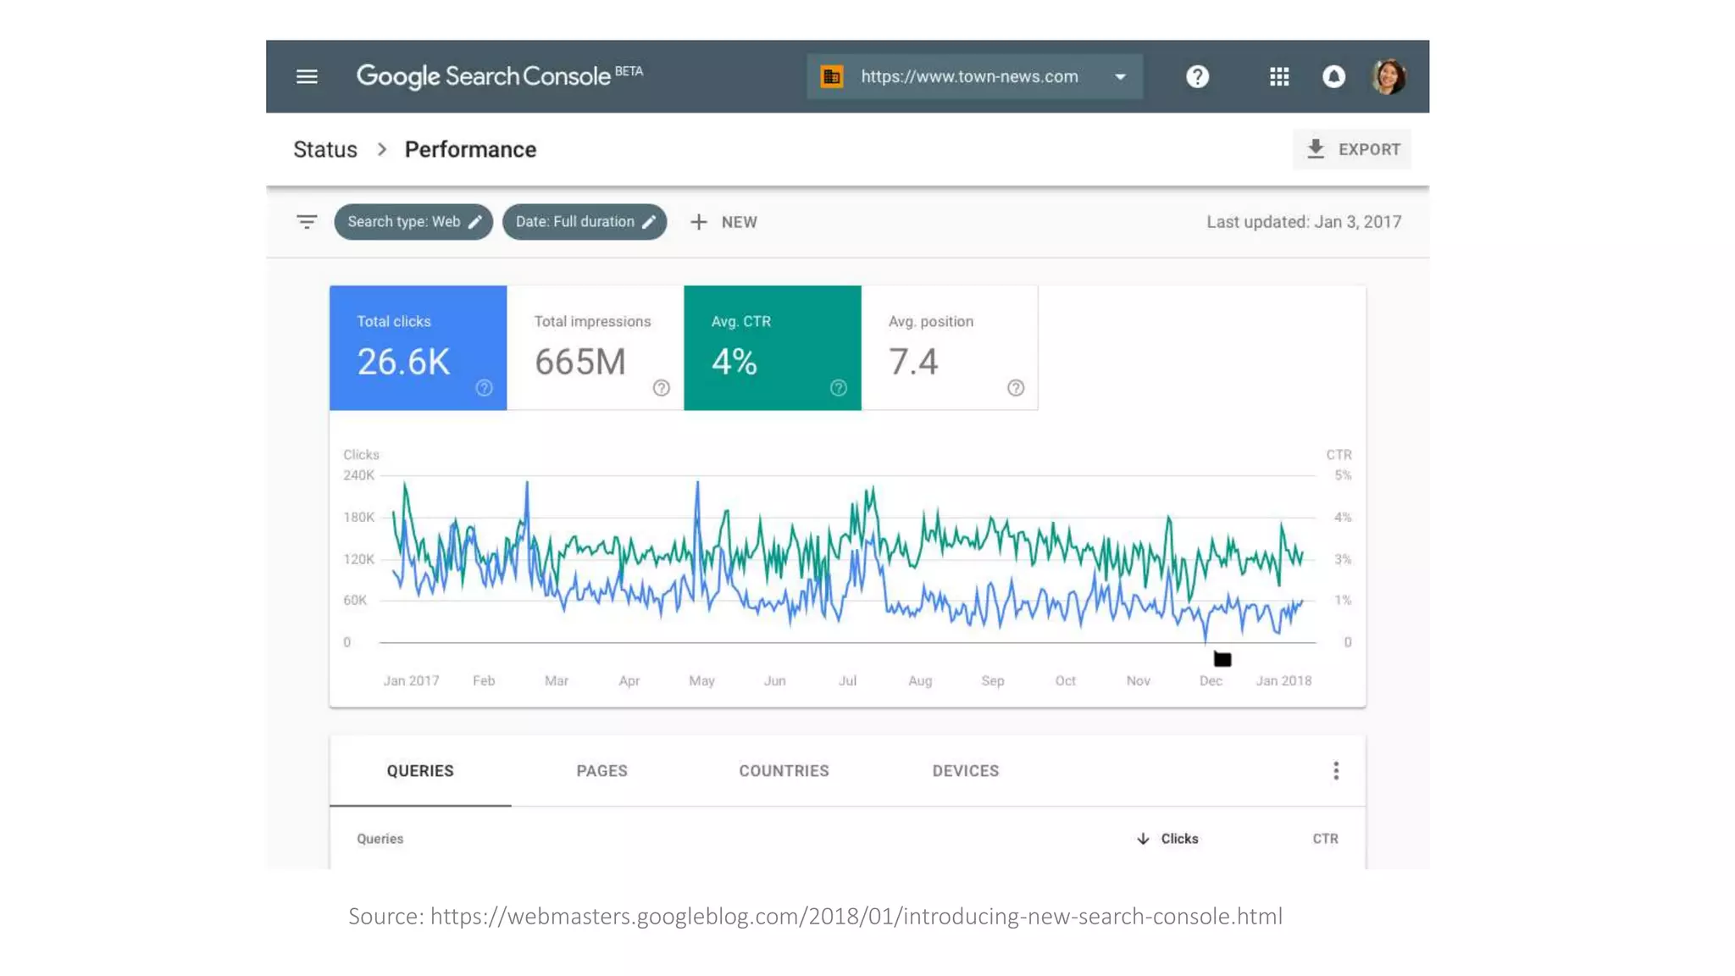Click the Google Search Console logo
The height and width of the screenshot is (976, 1735).
coord(483,76)
